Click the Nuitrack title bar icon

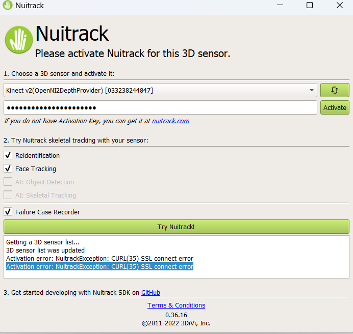tap(8, 6)
